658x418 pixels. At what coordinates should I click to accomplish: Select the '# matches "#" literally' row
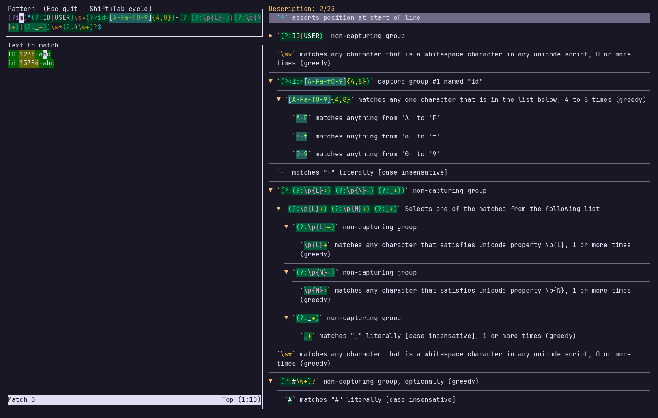(463, 400)
